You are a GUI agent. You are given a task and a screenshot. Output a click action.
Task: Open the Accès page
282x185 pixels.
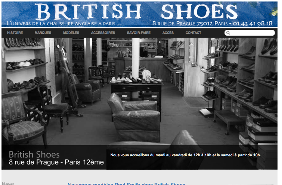(168, 33)
